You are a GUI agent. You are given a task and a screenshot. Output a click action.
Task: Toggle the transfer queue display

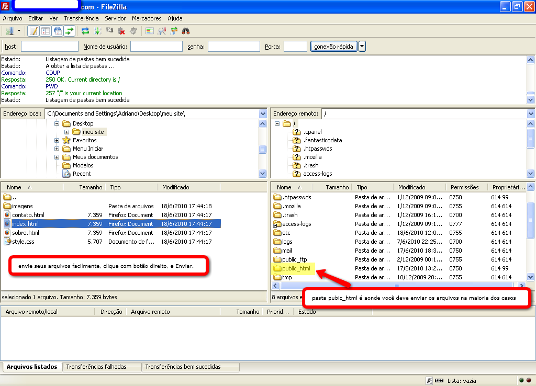[70, 31]
